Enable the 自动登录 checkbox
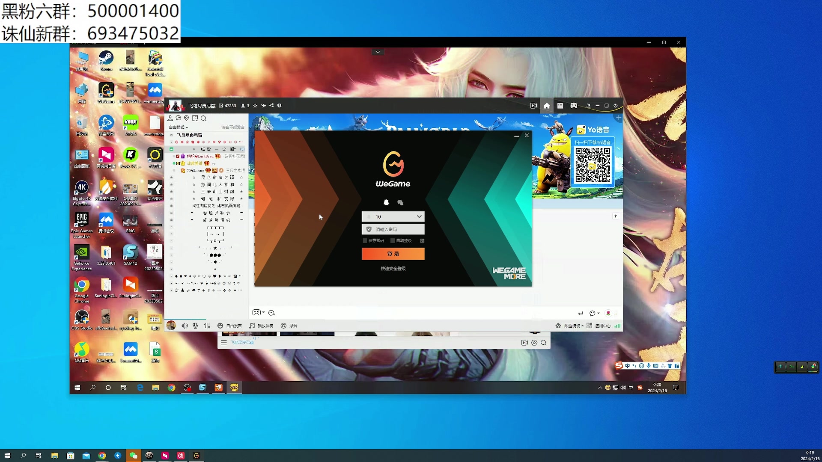The height and width of the screenshot is (462, 822). tap(393, 241)
